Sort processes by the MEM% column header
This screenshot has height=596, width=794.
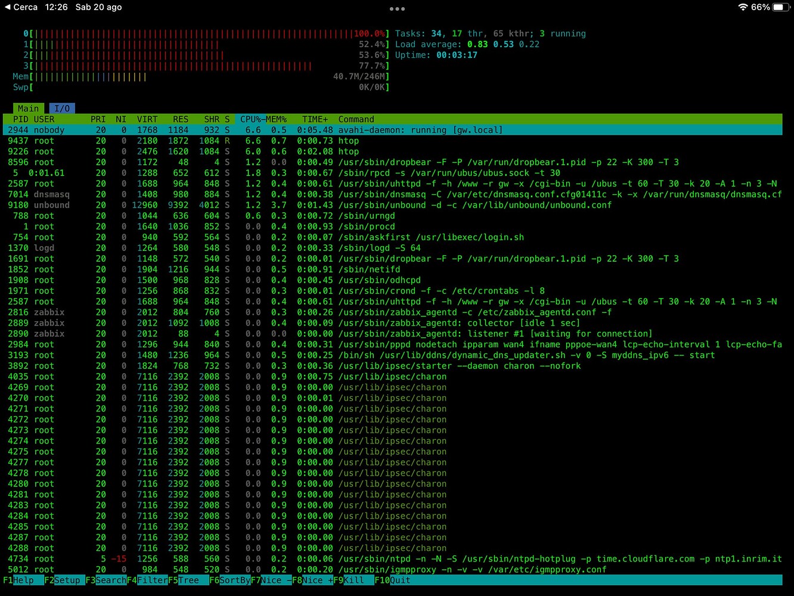[x=275, y=119]
